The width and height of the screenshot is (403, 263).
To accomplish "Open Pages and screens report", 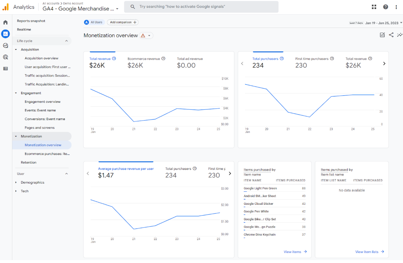I will coord(40,128).
